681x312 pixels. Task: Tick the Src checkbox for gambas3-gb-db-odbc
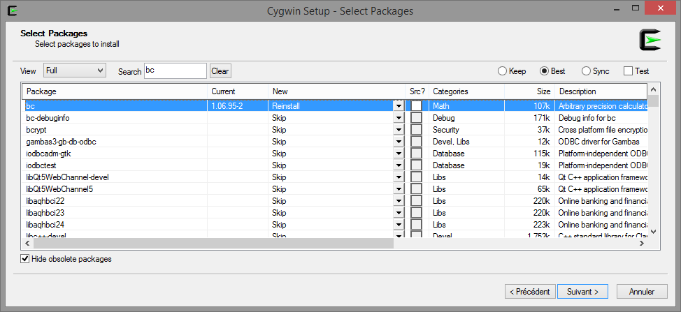[416, 142]
